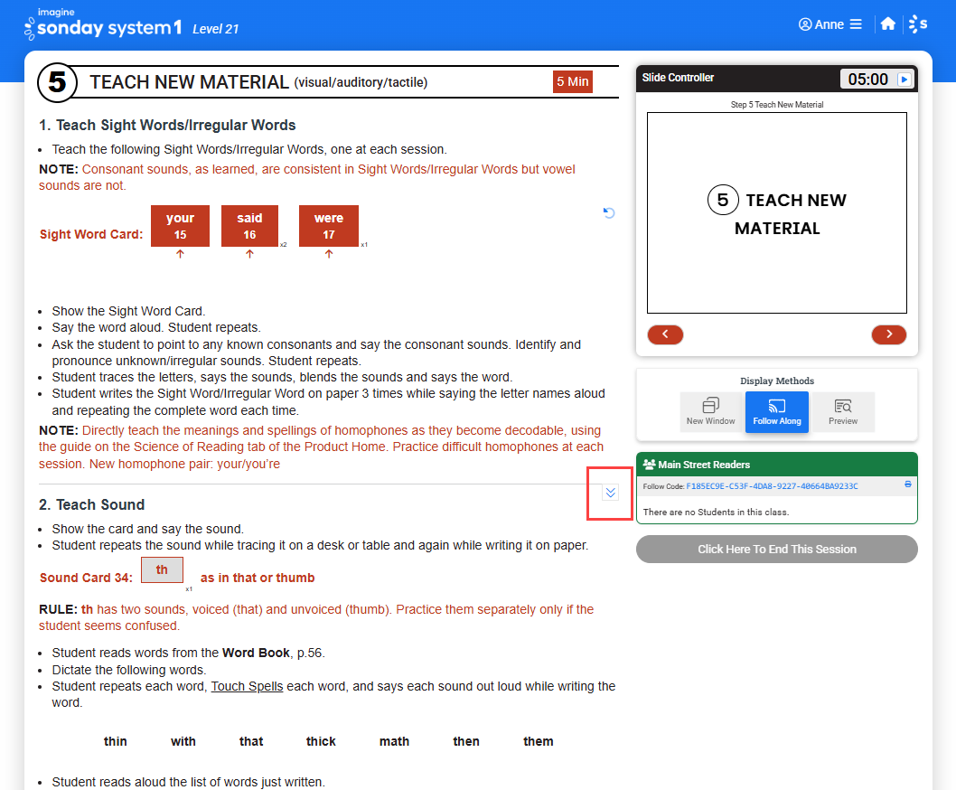Click the 'th' sound card
956x790 pixels.
(162, 569)
